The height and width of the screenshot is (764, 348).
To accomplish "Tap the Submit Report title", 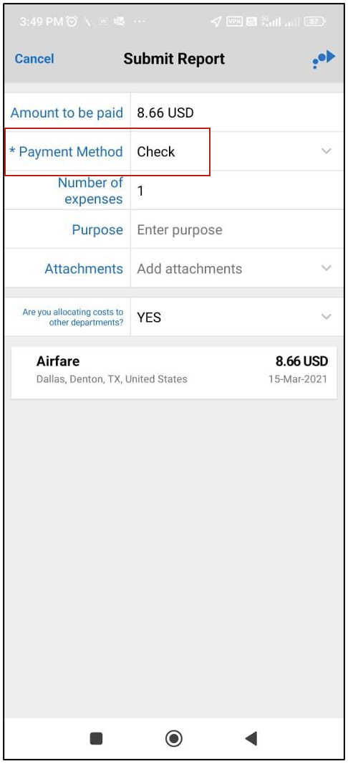I will (x=174, y=59).
